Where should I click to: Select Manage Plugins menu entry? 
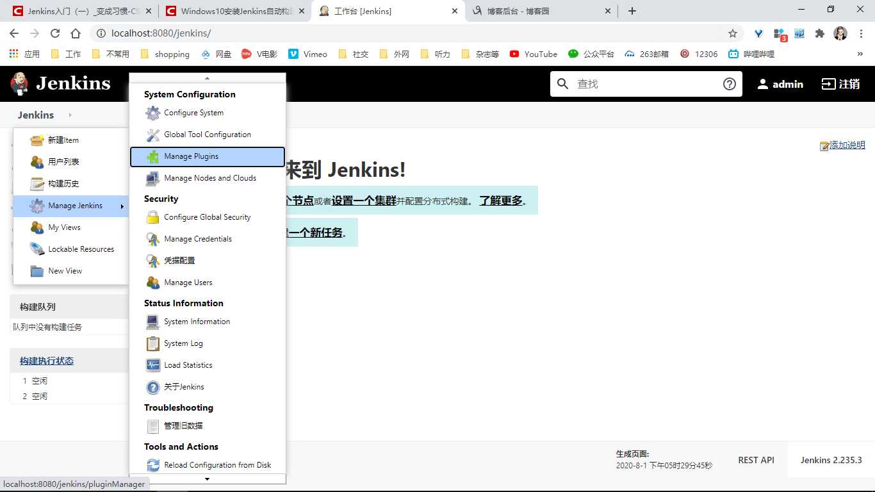click(x=208, y=157)
